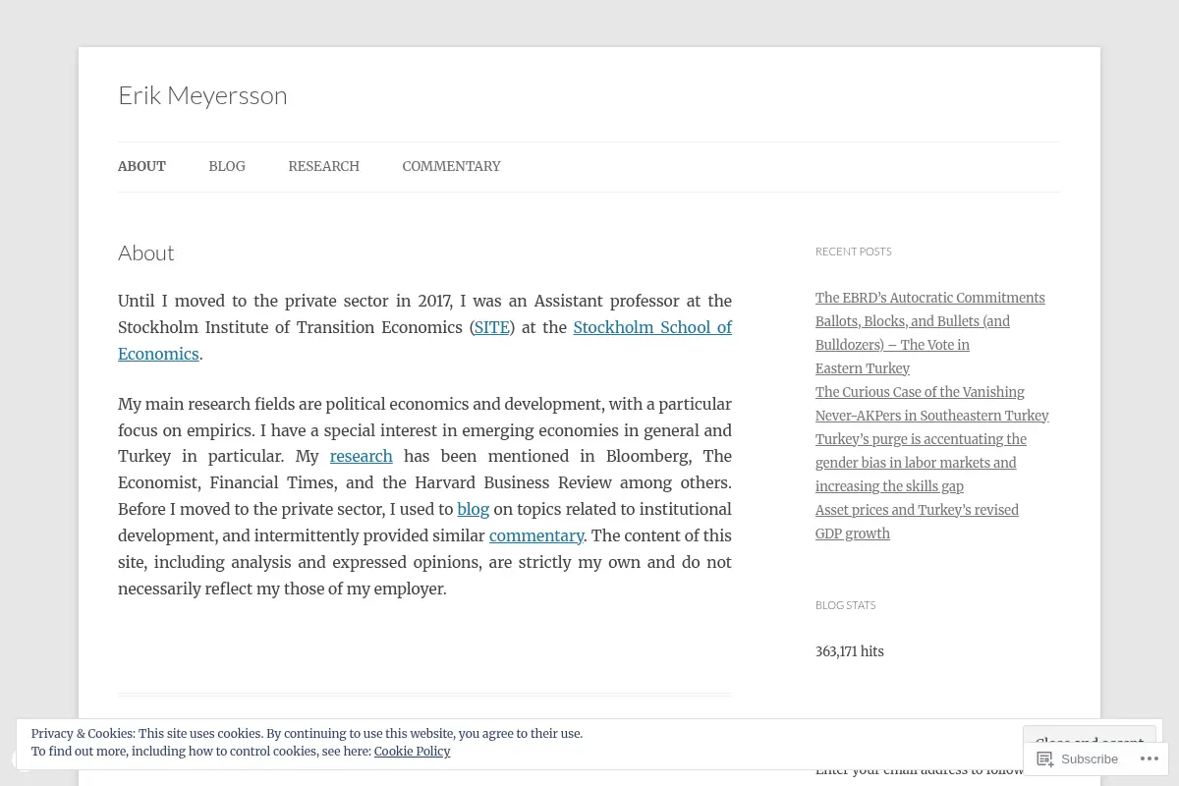The image size is (1179, 786).
Task: Open the commentary link in paragraph
Action: [x=536, y=535]
